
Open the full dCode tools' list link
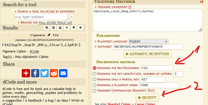click(56, 22)
